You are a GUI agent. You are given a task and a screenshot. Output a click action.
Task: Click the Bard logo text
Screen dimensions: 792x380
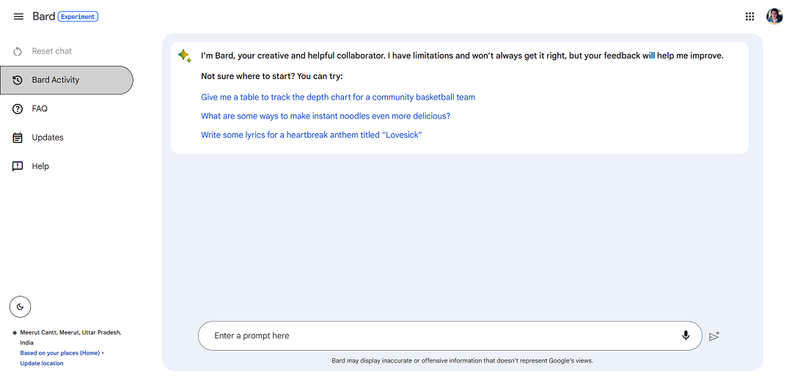[43, 16]
